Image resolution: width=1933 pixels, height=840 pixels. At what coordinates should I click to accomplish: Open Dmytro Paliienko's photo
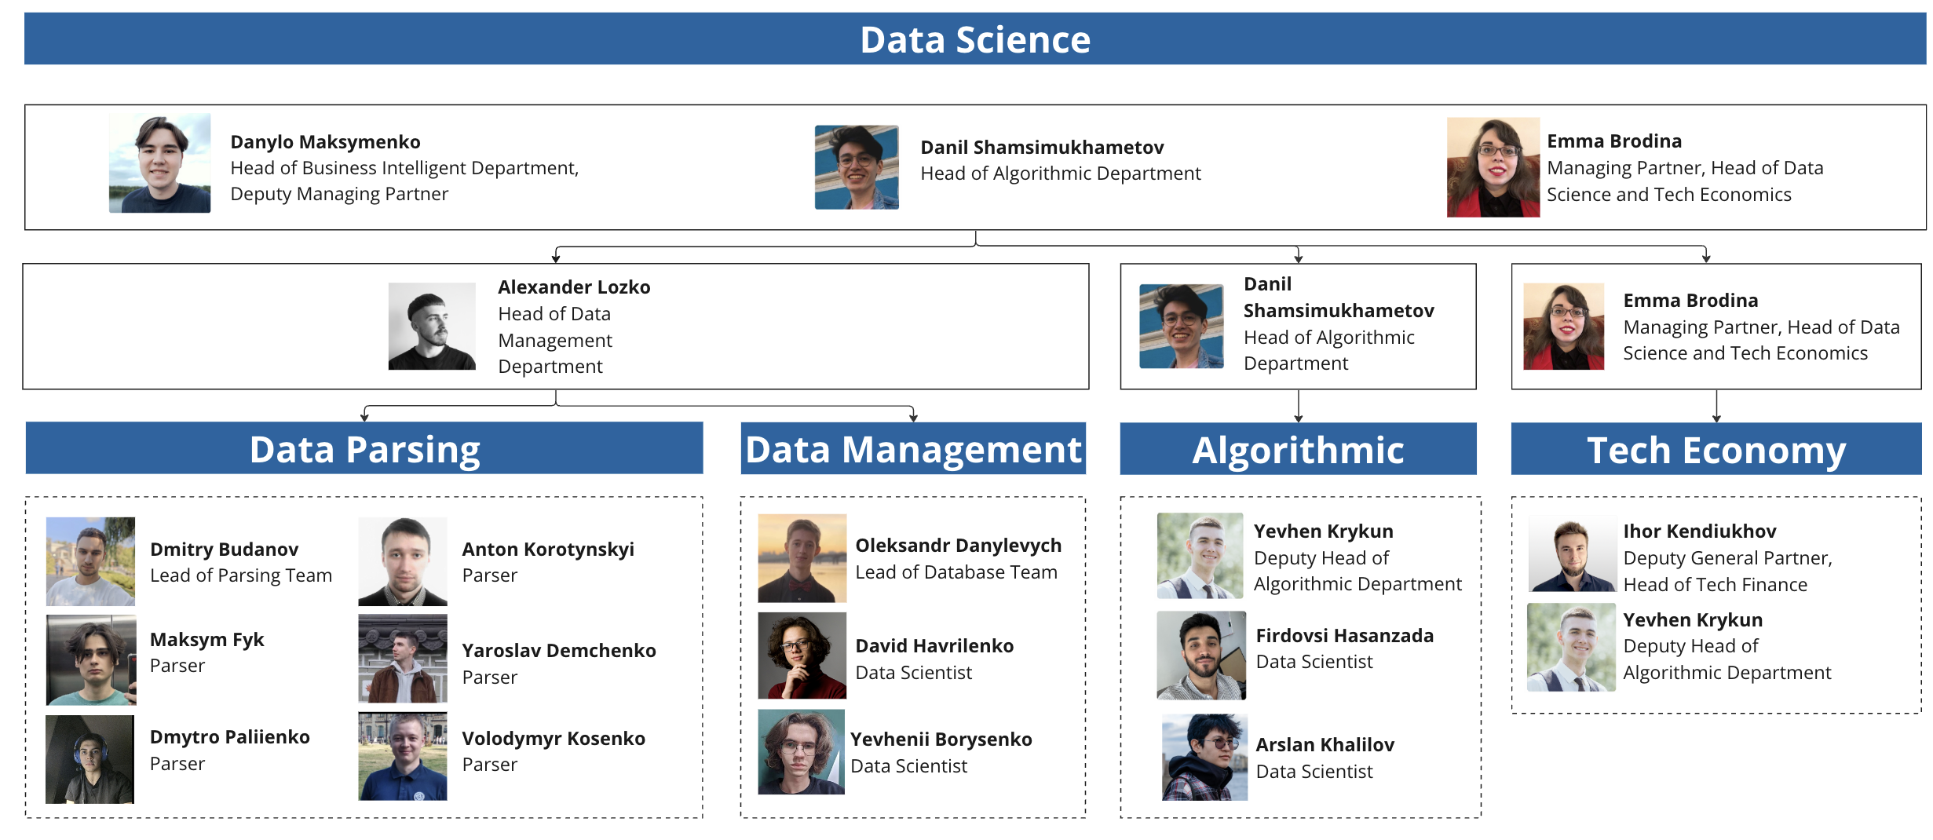coord(90,759)
